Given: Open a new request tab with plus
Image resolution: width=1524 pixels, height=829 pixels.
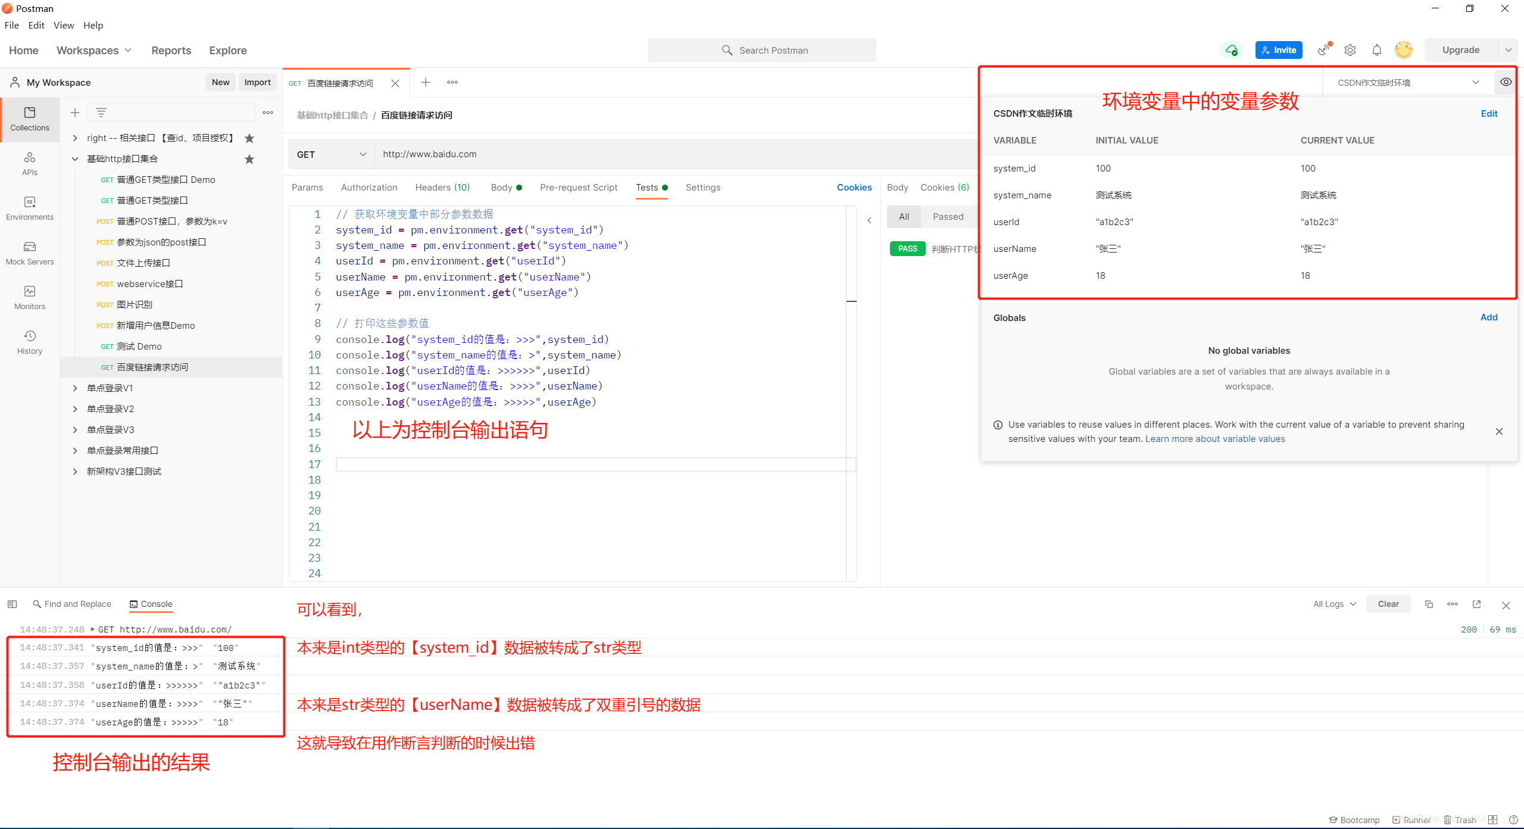Looking at the screenshot, I should click(x=426, y=82).
